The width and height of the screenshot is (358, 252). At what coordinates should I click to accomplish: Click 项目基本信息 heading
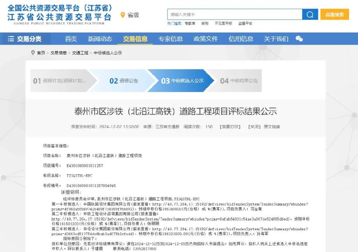pos(56,146)
